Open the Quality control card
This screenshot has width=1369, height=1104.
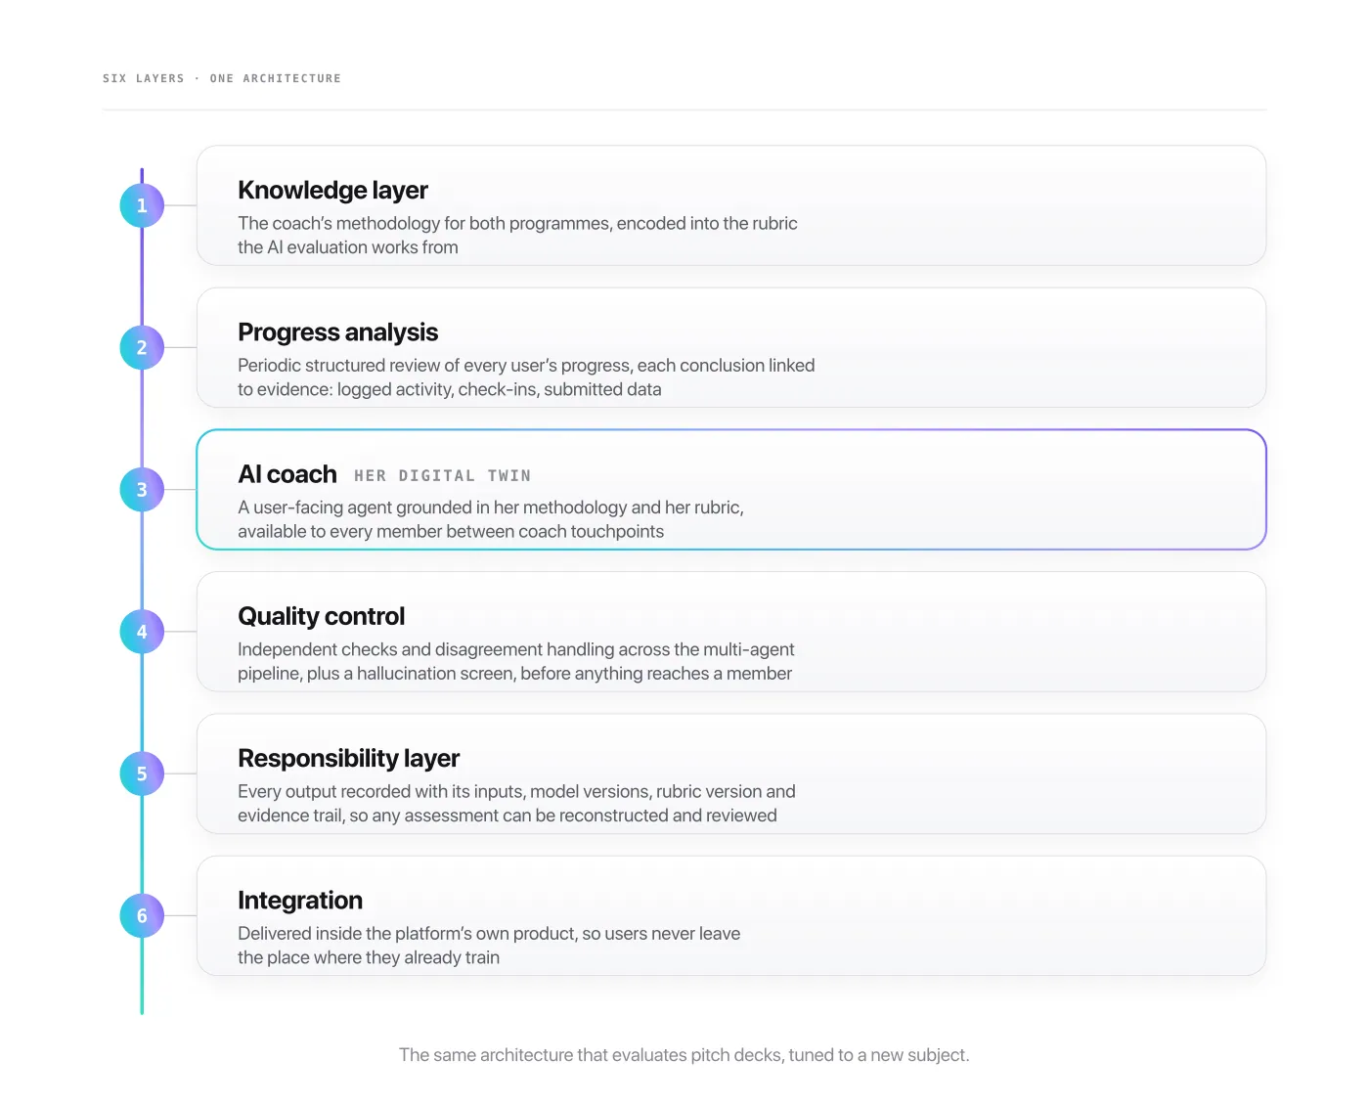731,632
